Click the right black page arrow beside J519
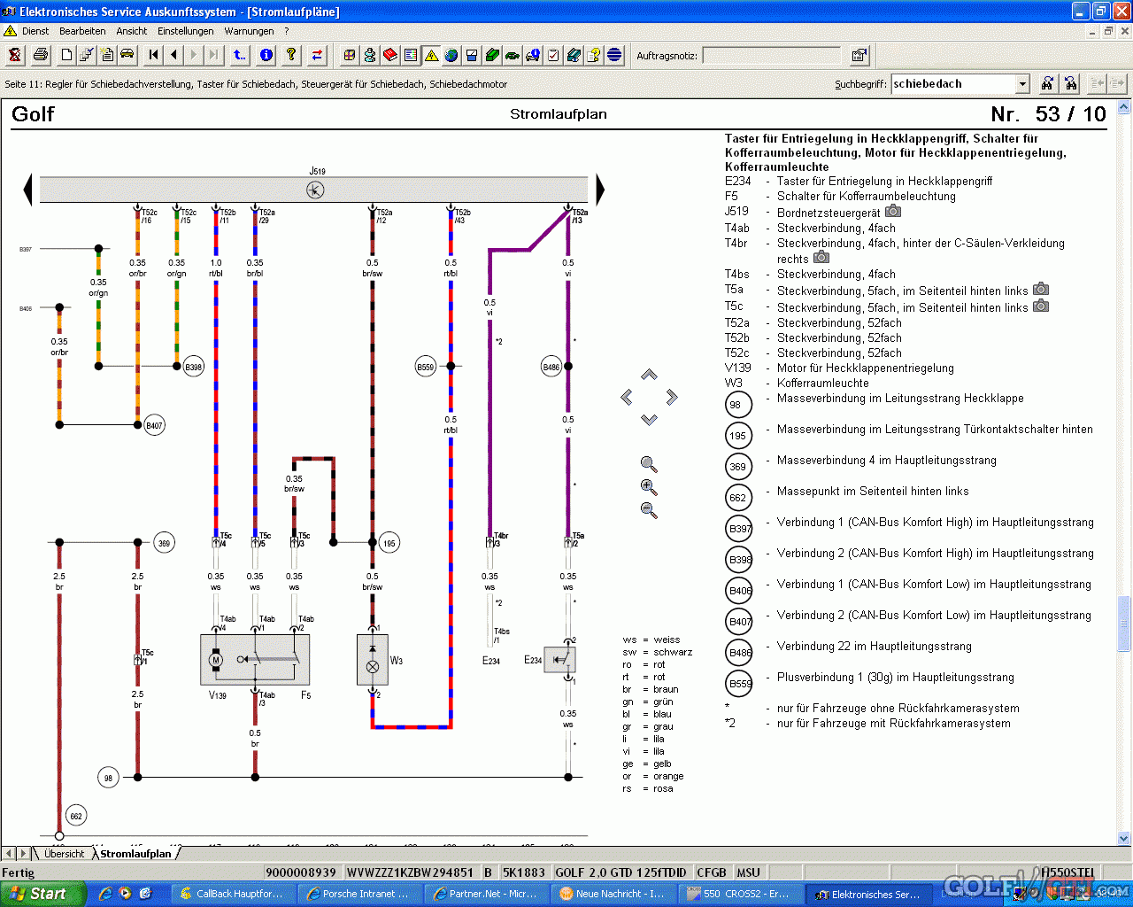 (600, 190)
